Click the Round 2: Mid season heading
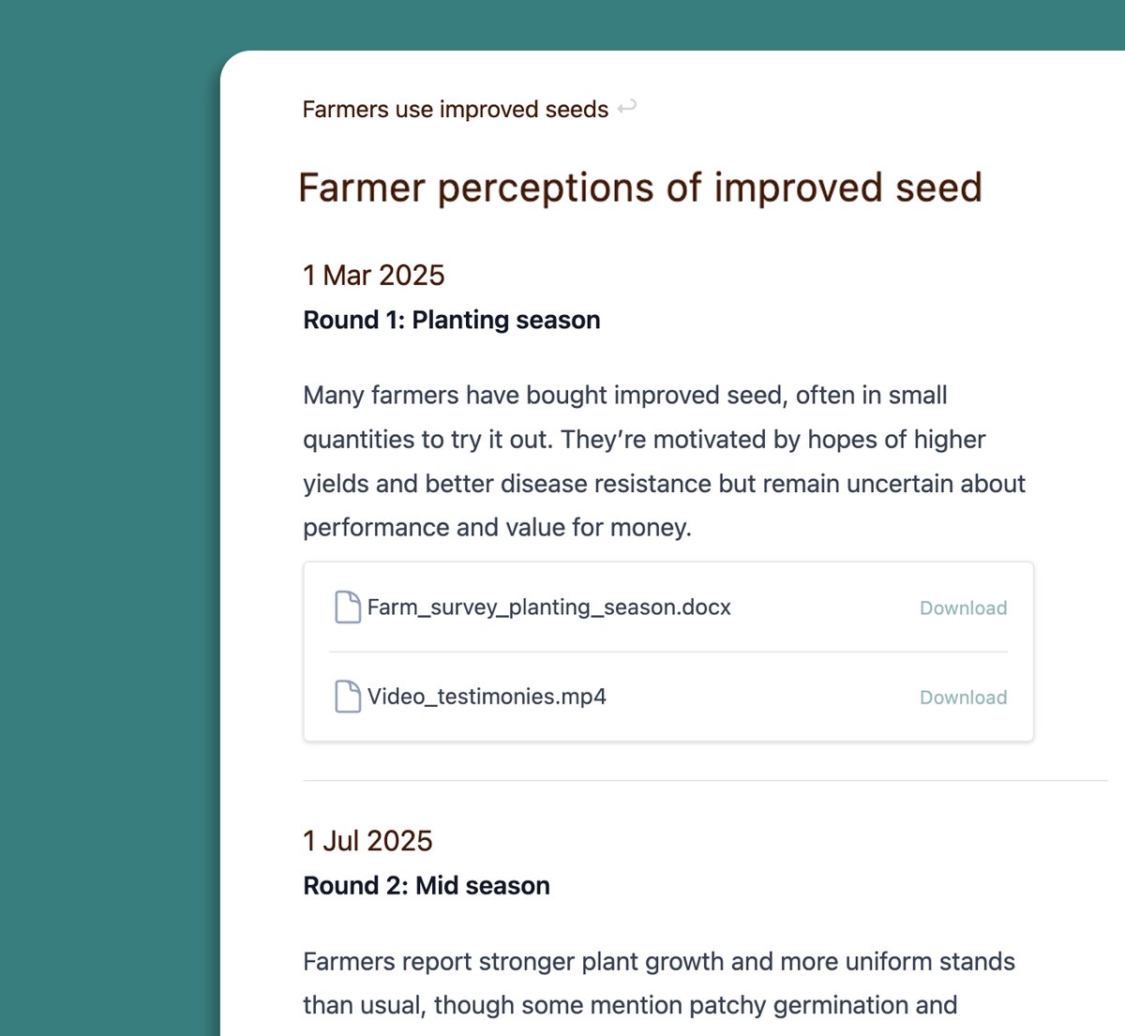The image size is (1125, 1036). 427,886
